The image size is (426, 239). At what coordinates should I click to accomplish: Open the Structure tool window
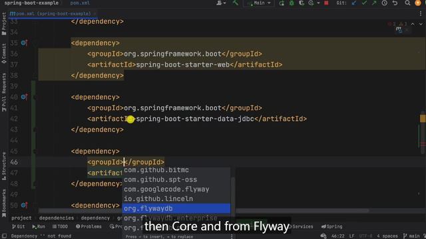coord(4,166)
